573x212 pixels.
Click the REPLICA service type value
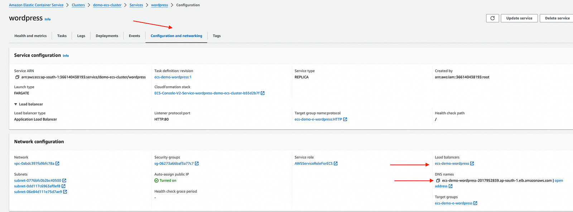pos(302,77)
